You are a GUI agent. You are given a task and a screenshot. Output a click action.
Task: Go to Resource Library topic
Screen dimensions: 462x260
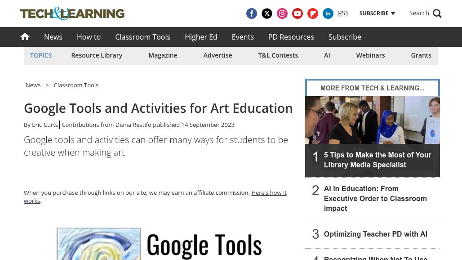click(x=97, y=55)
